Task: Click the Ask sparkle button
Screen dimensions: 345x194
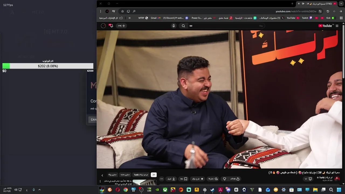Action: [x=198, y=179]
